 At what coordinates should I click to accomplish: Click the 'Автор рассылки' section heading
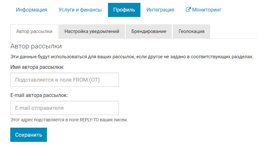[x=36, y=46]
